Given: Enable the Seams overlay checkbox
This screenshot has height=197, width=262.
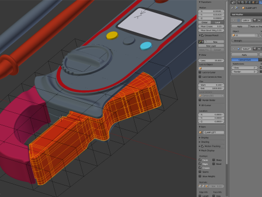Looking at the screenshot, I should [200, 172].
